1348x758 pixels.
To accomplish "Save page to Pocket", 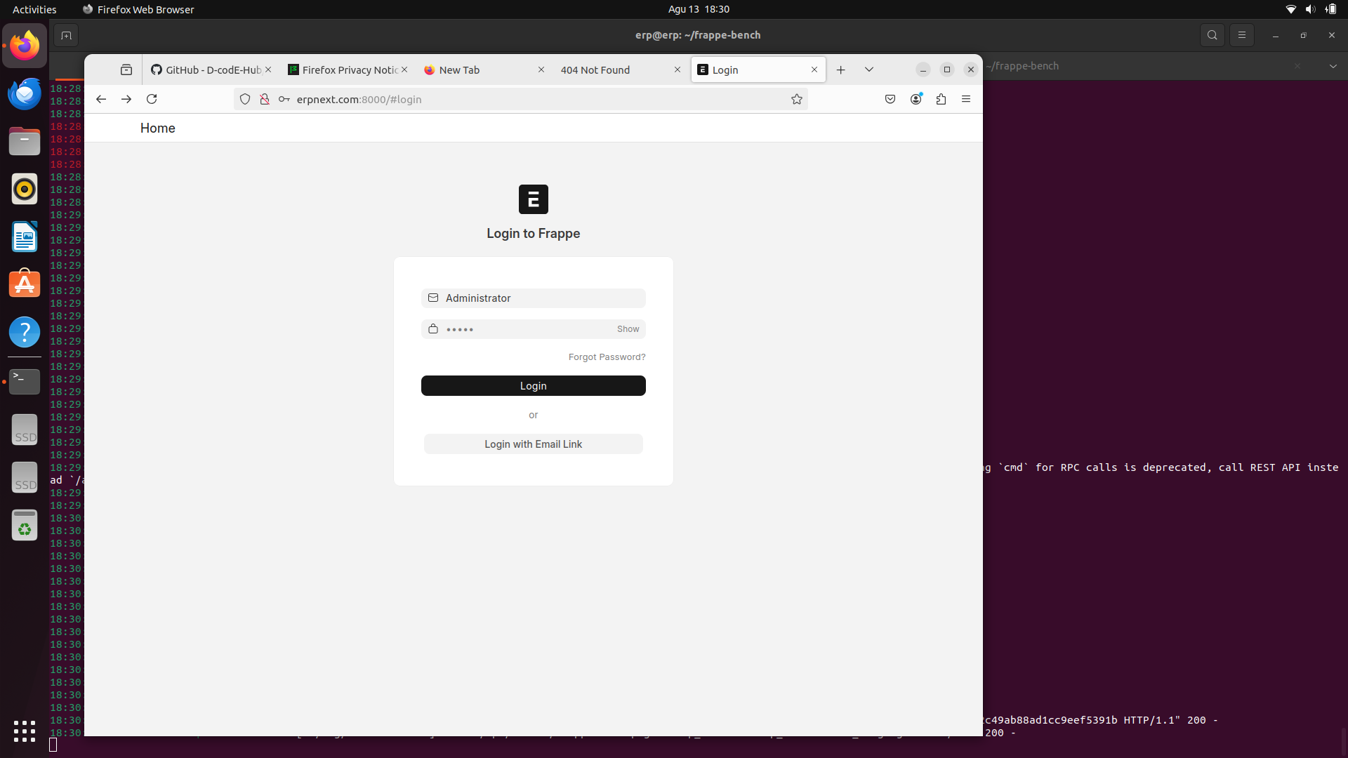I will tap(890, 99).
